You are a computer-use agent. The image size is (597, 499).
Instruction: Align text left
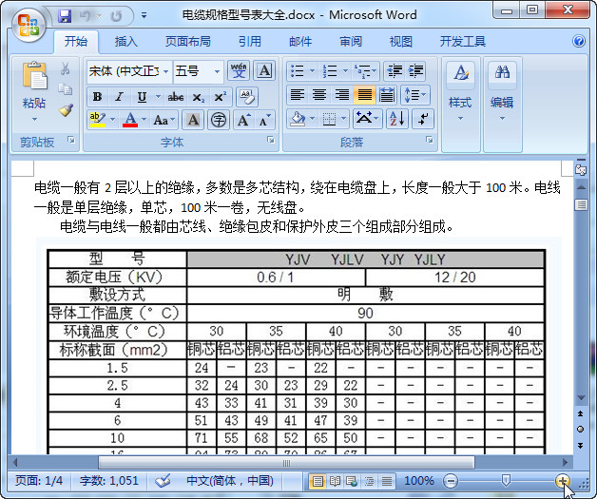click(x=298, y=94)
